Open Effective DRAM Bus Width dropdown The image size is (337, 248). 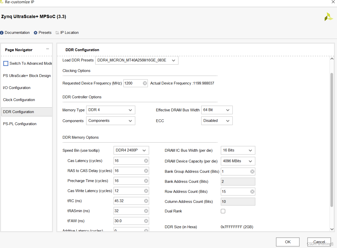click(217, 110)
